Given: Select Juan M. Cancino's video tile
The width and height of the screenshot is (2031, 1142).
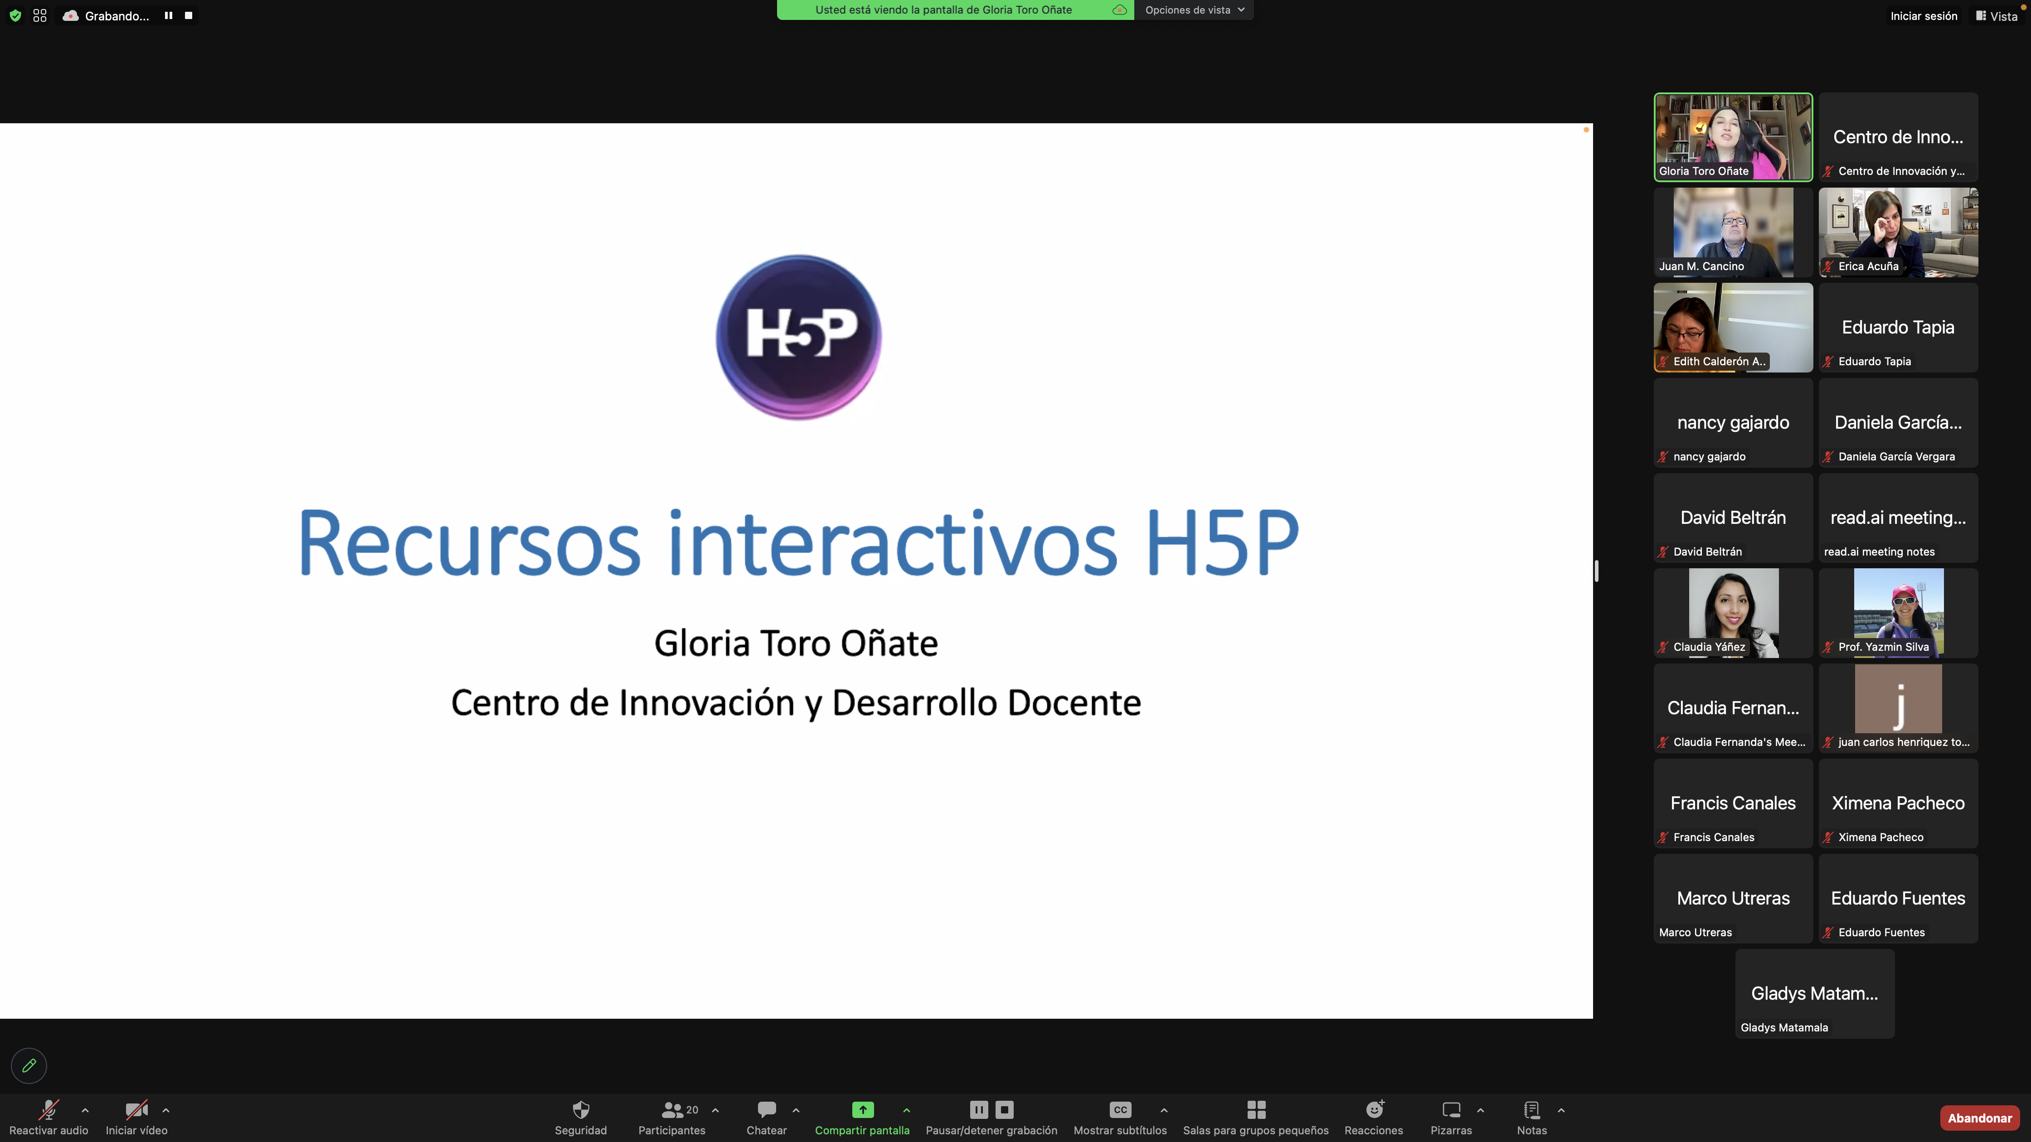Looking at the screenshot, I should pos(1733,232).
